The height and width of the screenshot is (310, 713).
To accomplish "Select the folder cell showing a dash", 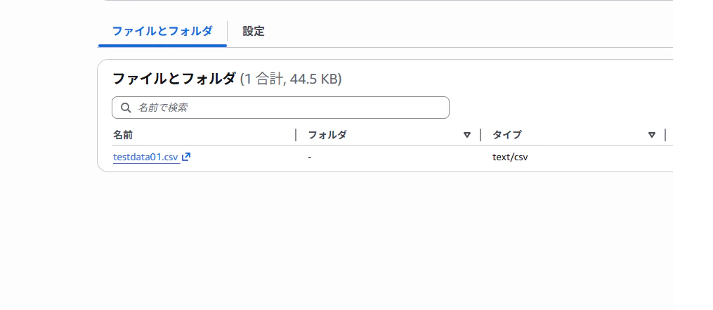I will coord(310,157).
